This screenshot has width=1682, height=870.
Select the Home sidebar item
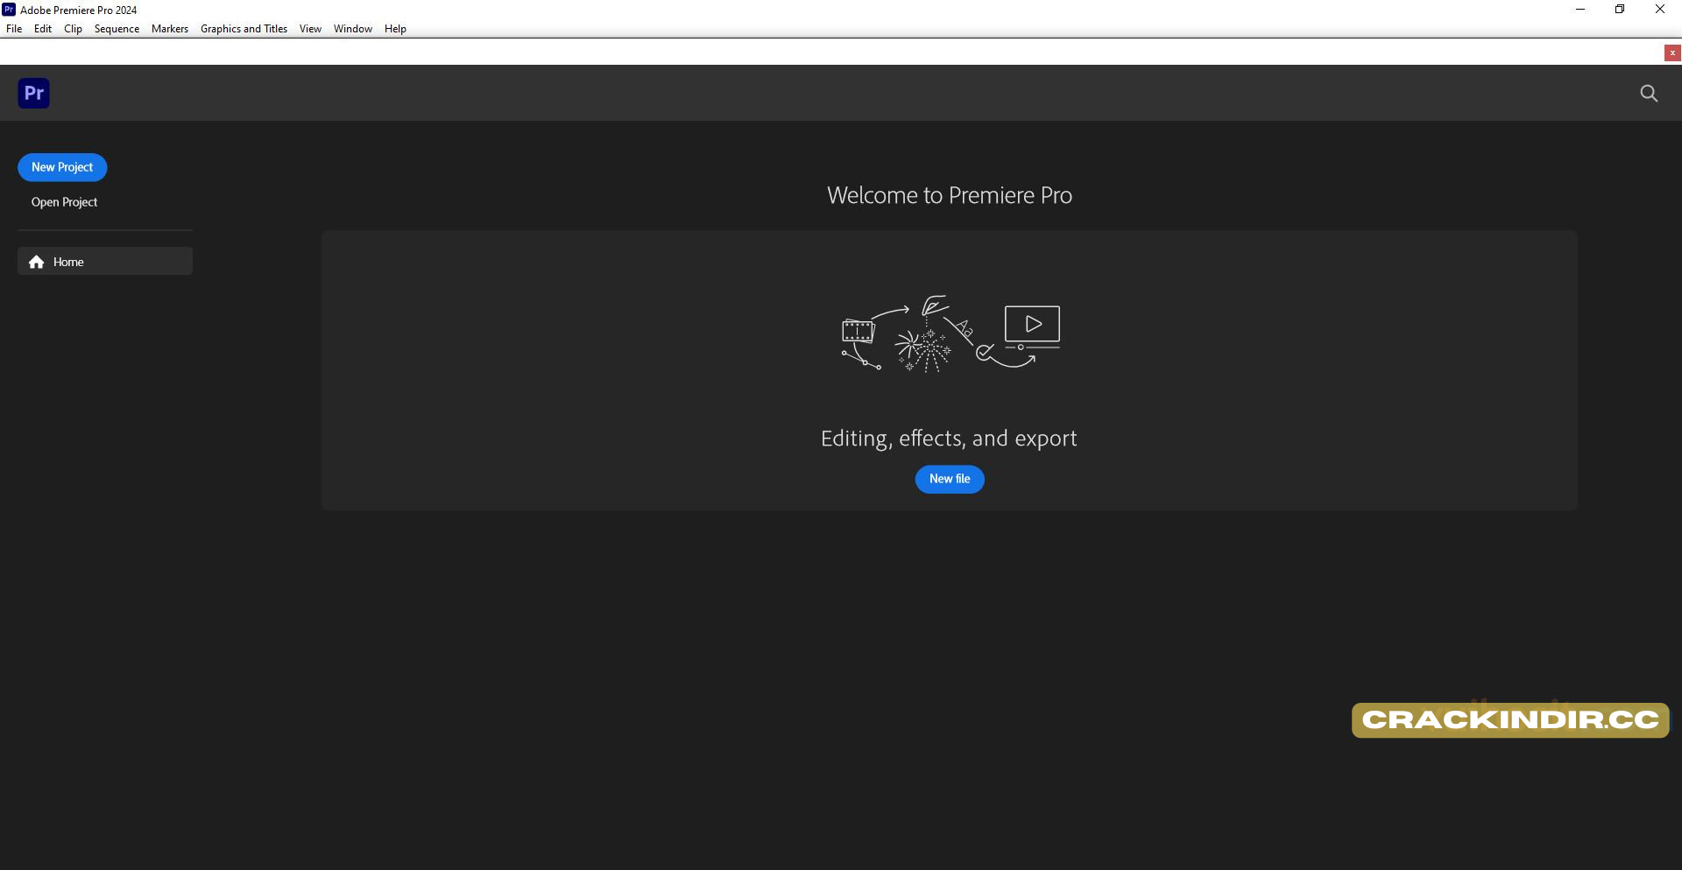coord(105,261)
